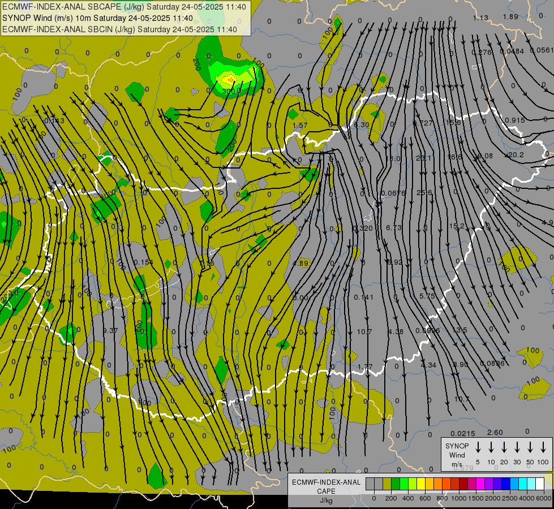
Task: Click the 2.60 value on the map
Action: [x=495, y=432]
